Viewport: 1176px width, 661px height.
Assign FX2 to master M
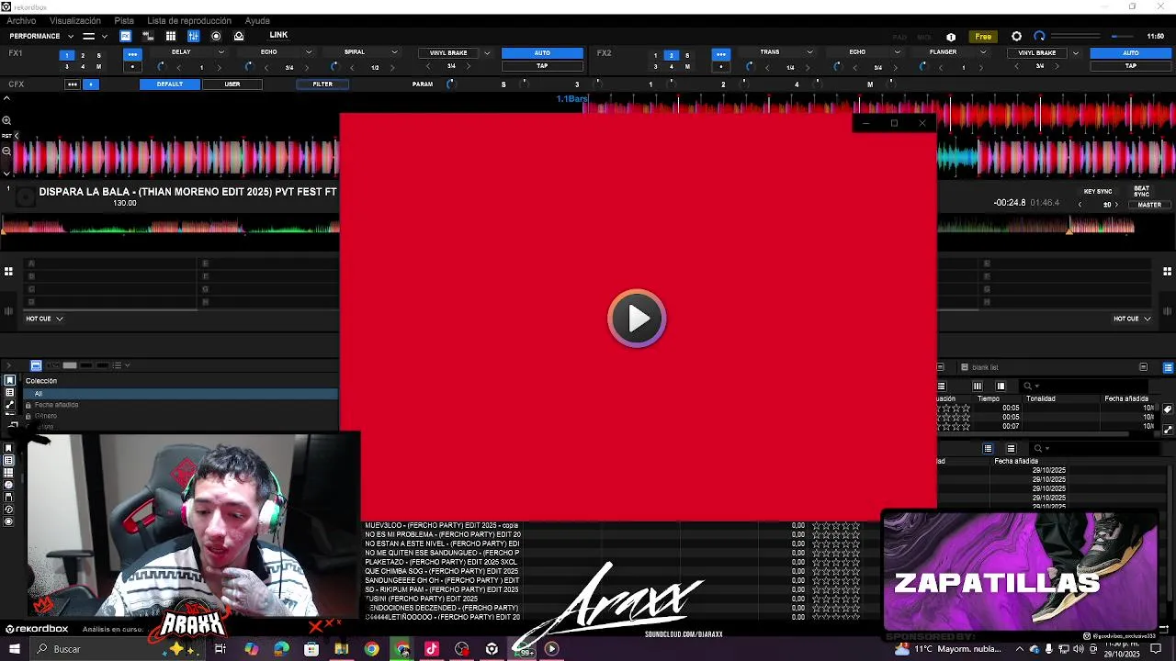tap(687, 67)
